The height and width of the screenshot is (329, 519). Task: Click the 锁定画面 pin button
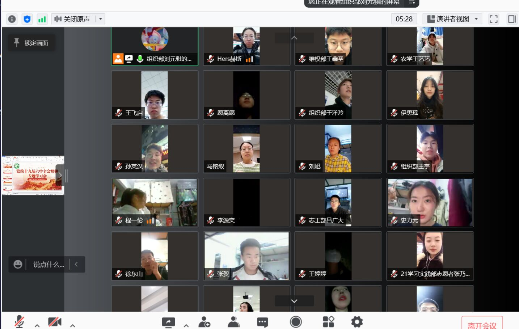[x=31, y=43]
